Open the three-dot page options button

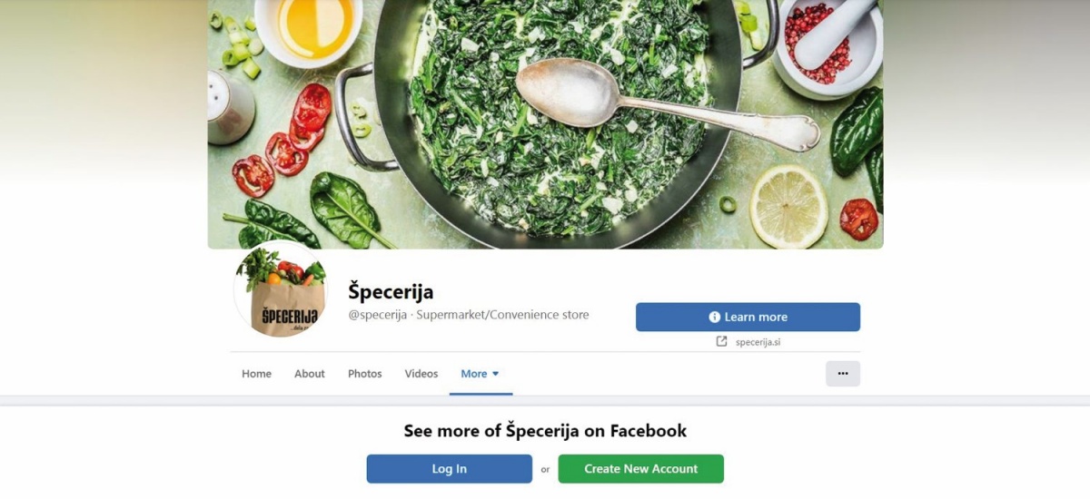click(843, 374)
